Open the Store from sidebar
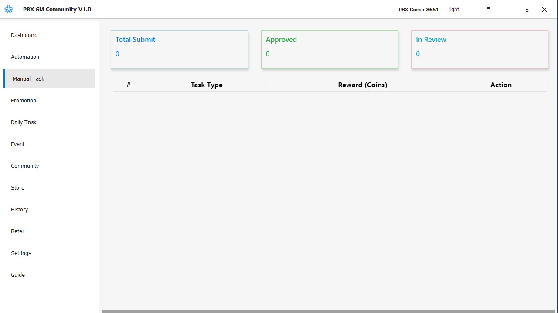 pos(18,188)
